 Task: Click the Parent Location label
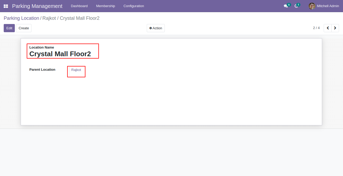42,70
